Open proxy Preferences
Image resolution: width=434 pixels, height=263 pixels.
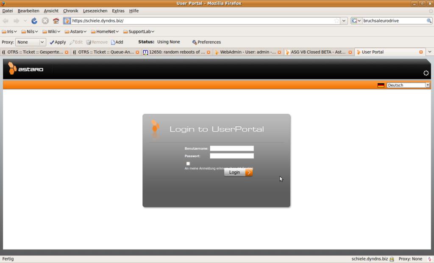206,42
